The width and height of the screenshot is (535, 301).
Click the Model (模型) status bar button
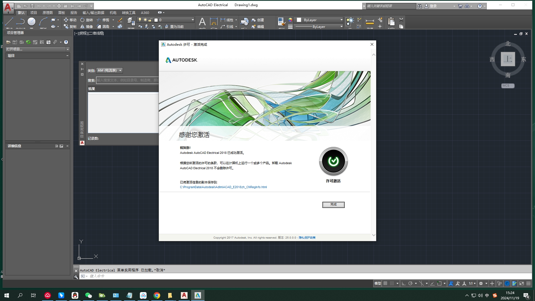click(x=378, y=283)
